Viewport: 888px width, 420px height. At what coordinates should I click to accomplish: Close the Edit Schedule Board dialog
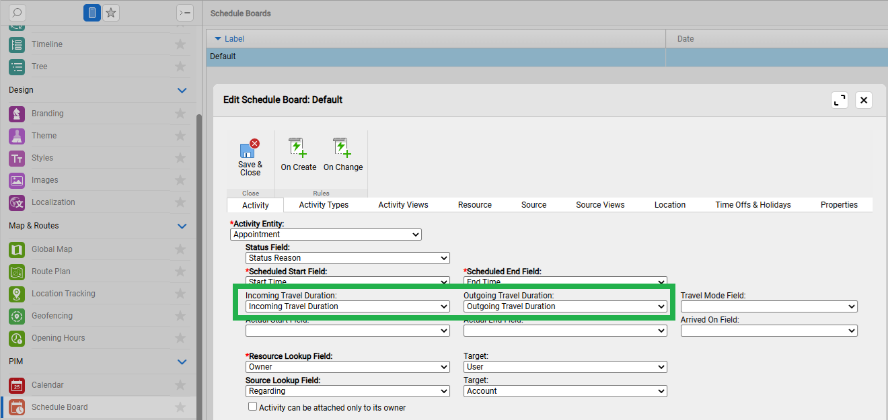tap(864, 100)
